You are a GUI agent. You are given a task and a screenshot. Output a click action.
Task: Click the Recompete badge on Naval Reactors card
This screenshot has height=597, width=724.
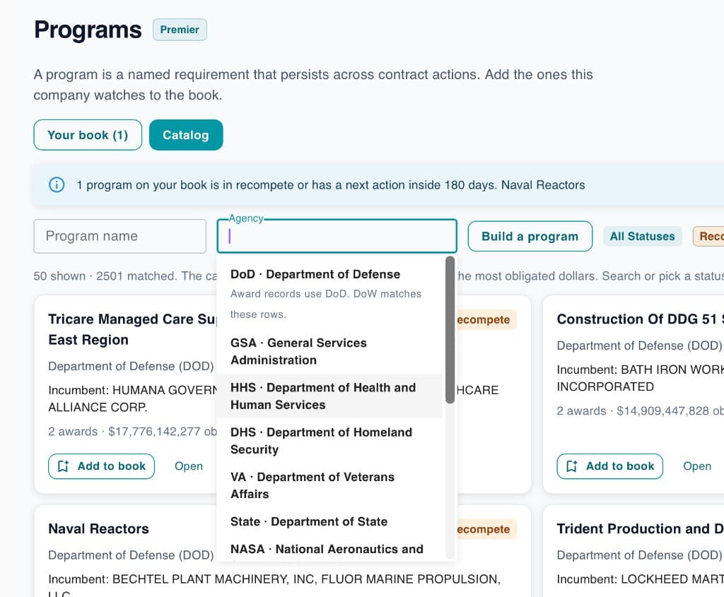(485, 529)
